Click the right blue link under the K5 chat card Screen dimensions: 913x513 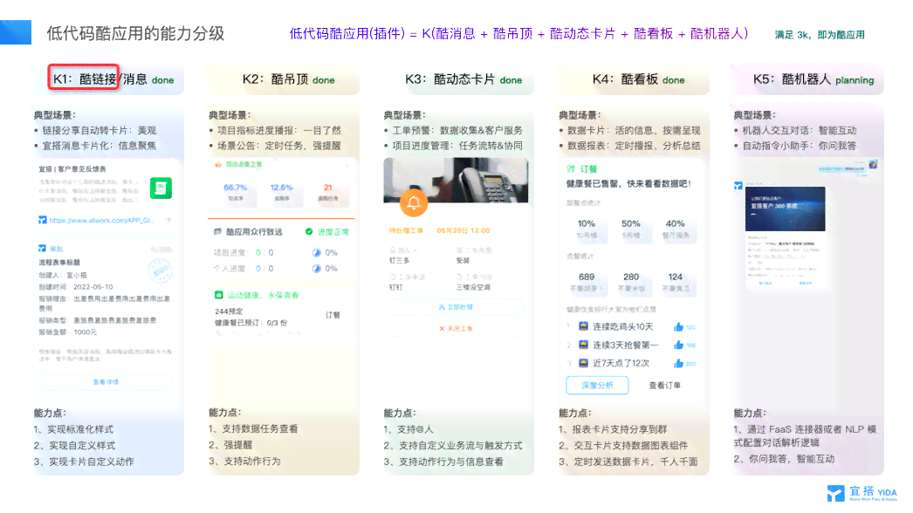click(x=806, y=283)
